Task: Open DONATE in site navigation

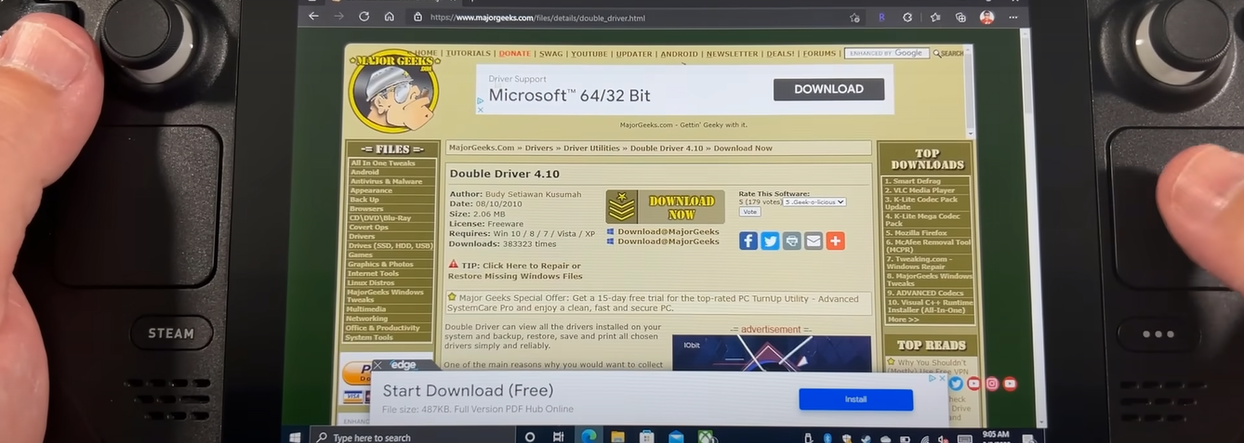Action: point(515,54)
